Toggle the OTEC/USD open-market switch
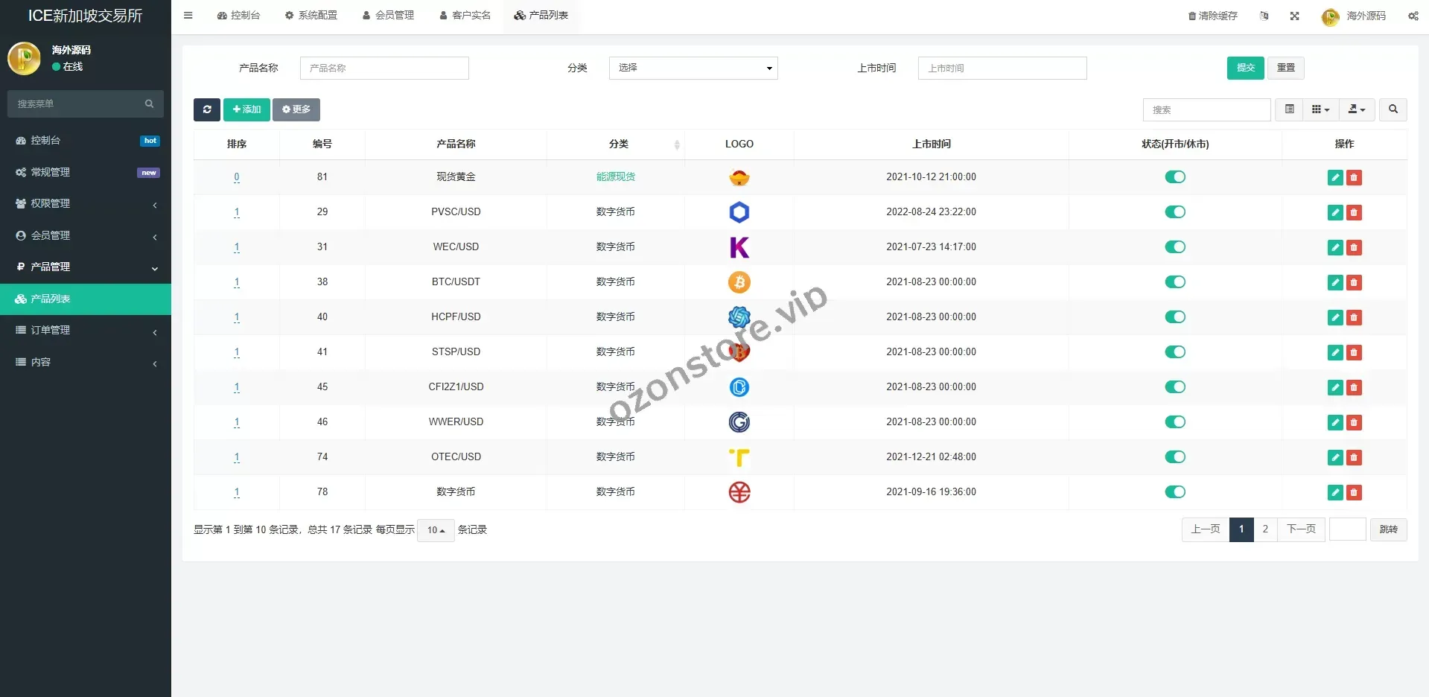 point(1174,457)
